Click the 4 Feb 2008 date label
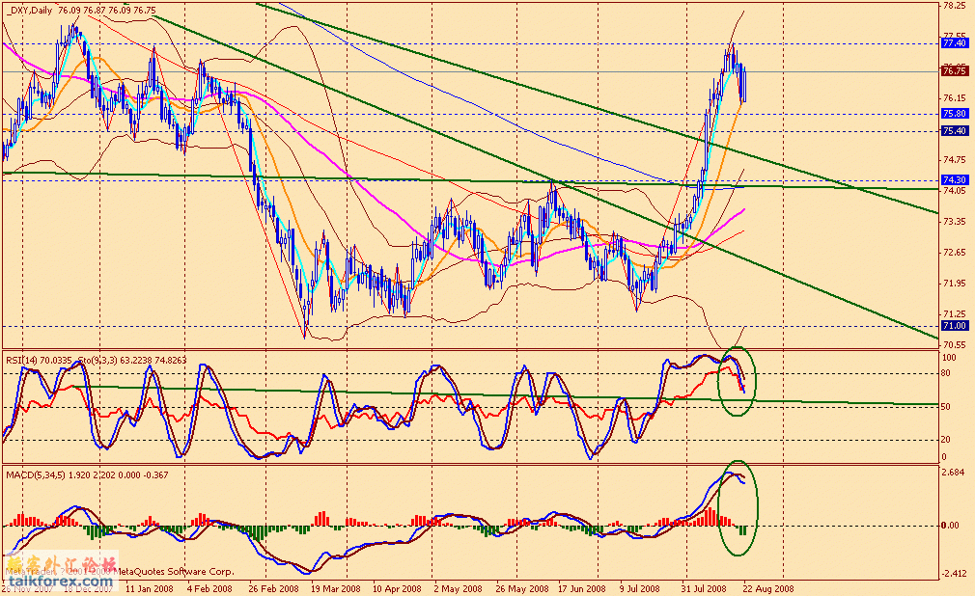Viewport: 975px width, 596px height. (x=209, y=589)
